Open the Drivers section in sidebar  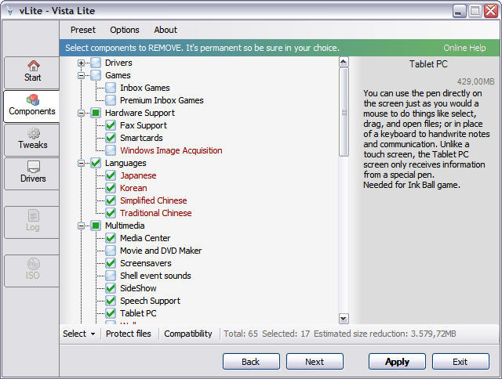31,174
